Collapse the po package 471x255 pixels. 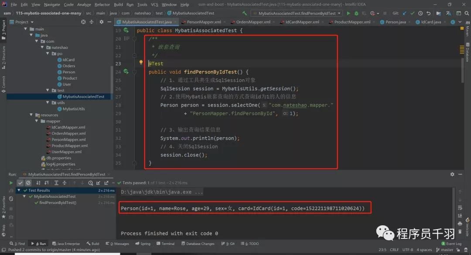pos(48,54)
